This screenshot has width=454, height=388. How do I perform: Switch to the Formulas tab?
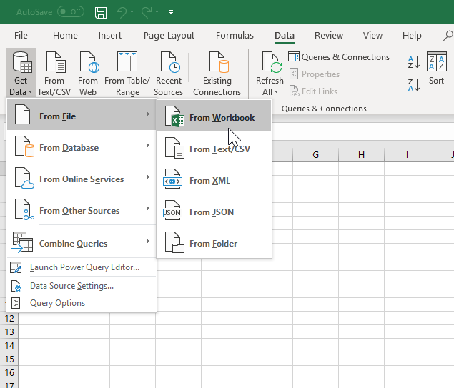tap(235, 36)
